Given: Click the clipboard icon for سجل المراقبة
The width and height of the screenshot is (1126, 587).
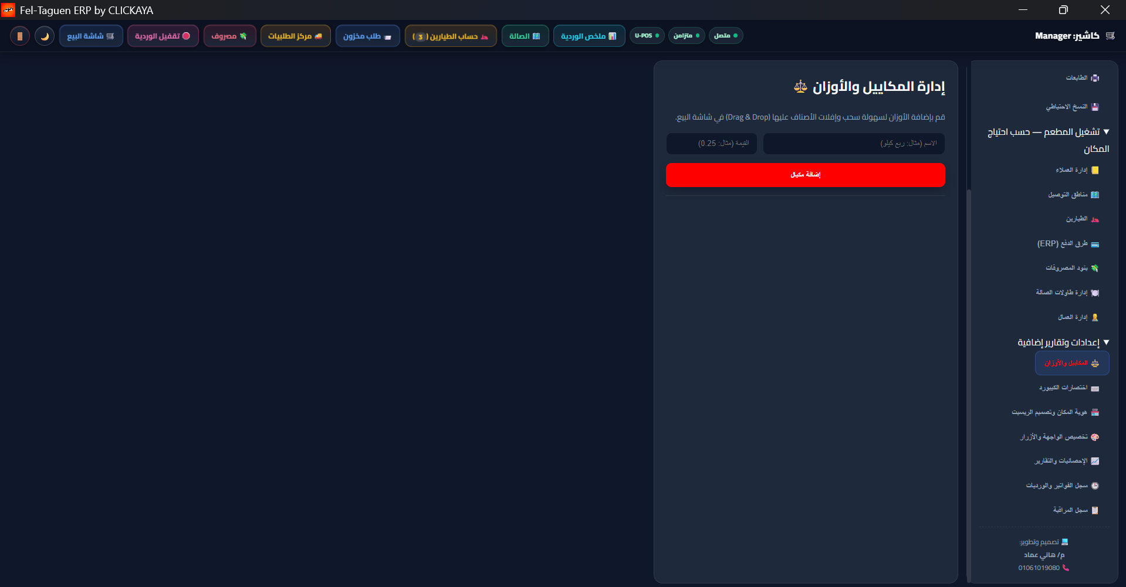Looking at the screenshot, I should [x=1095, y=510].
